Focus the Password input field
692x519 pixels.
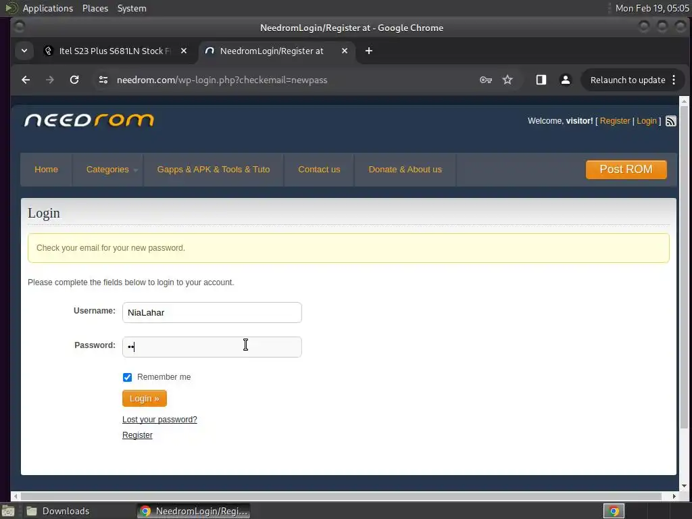point(212,347)
